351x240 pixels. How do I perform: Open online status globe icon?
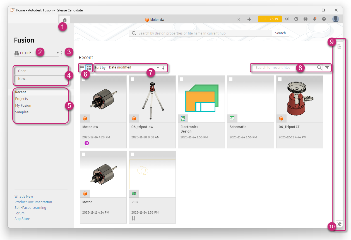pyautogui.click(x=296, y=19)
